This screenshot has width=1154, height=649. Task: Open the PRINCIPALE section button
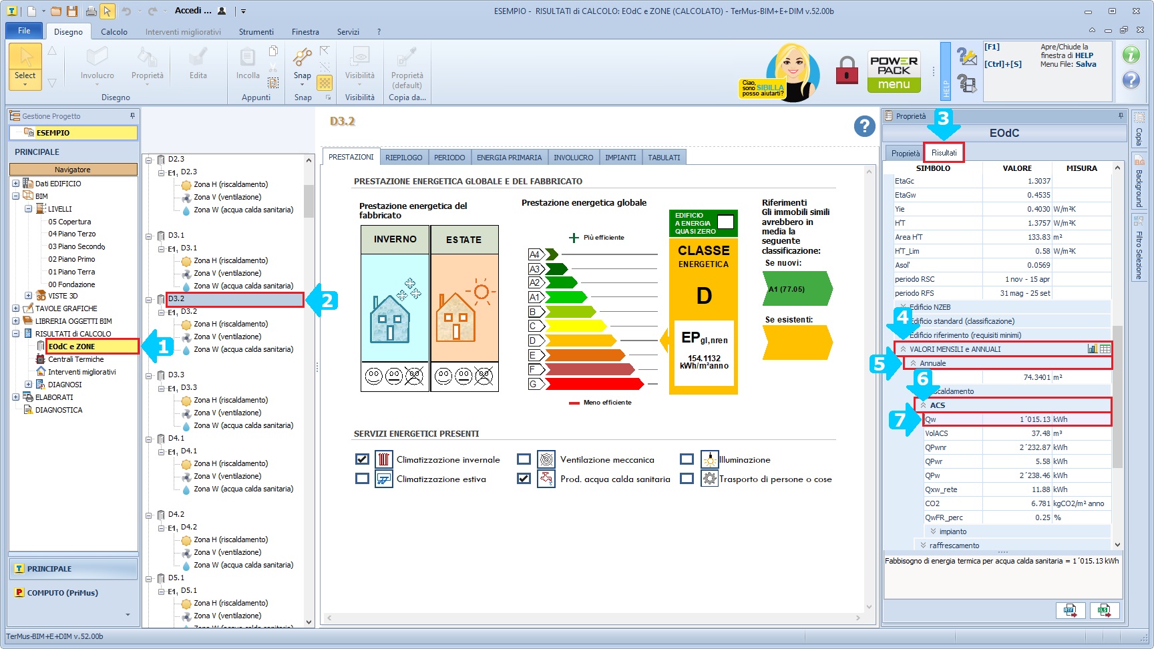coord(73,569)
